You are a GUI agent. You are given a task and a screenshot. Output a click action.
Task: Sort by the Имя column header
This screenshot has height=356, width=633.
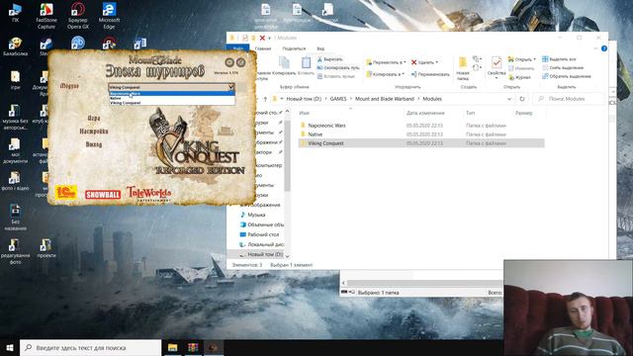pyautogui.click(x=304, y=113)
